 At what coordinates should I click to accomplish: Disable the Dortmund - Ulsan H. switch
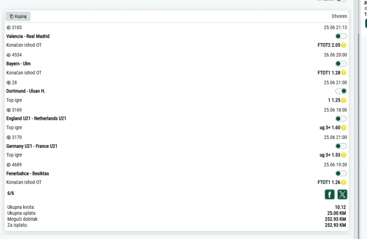341,91
